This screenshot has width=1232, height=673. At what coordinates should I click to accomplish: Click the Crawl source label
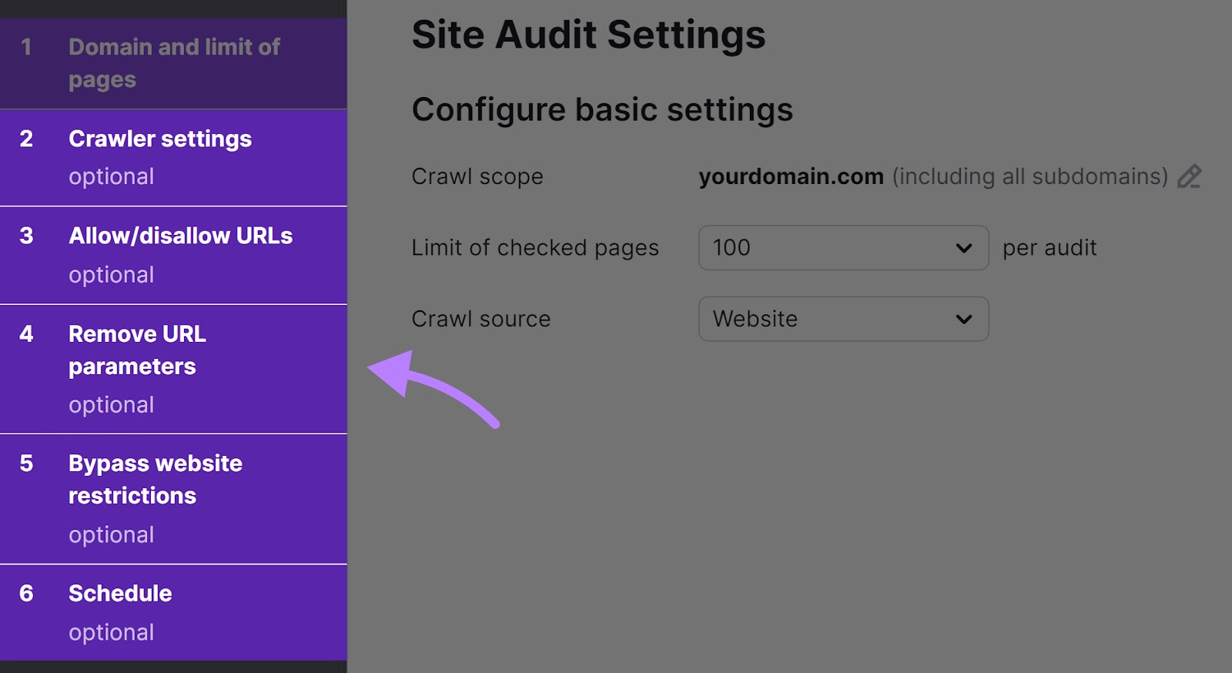(481, 319)
